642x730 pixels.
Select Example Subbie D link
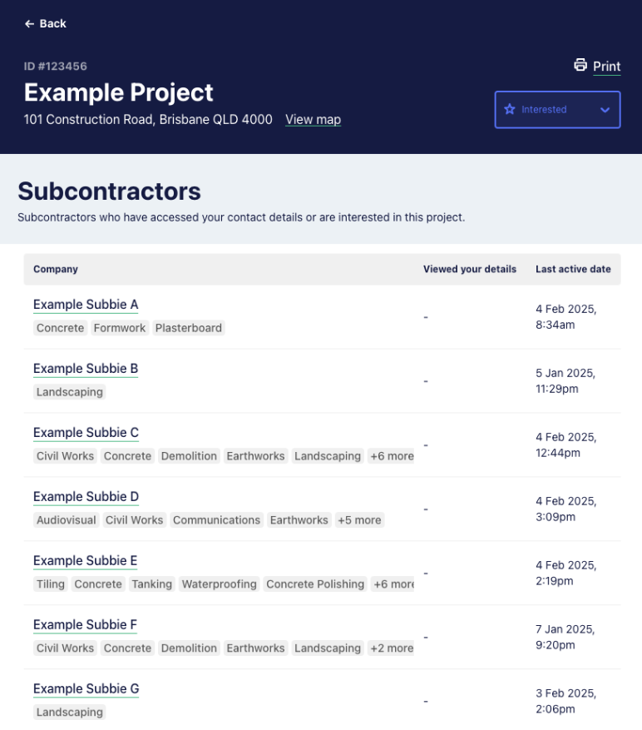[86, 497]
